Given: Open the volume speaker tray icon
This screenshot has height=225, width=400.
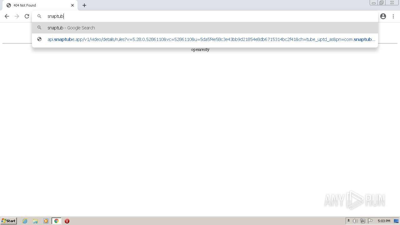Looking at the screenshot, I should (x=355, y=221).
